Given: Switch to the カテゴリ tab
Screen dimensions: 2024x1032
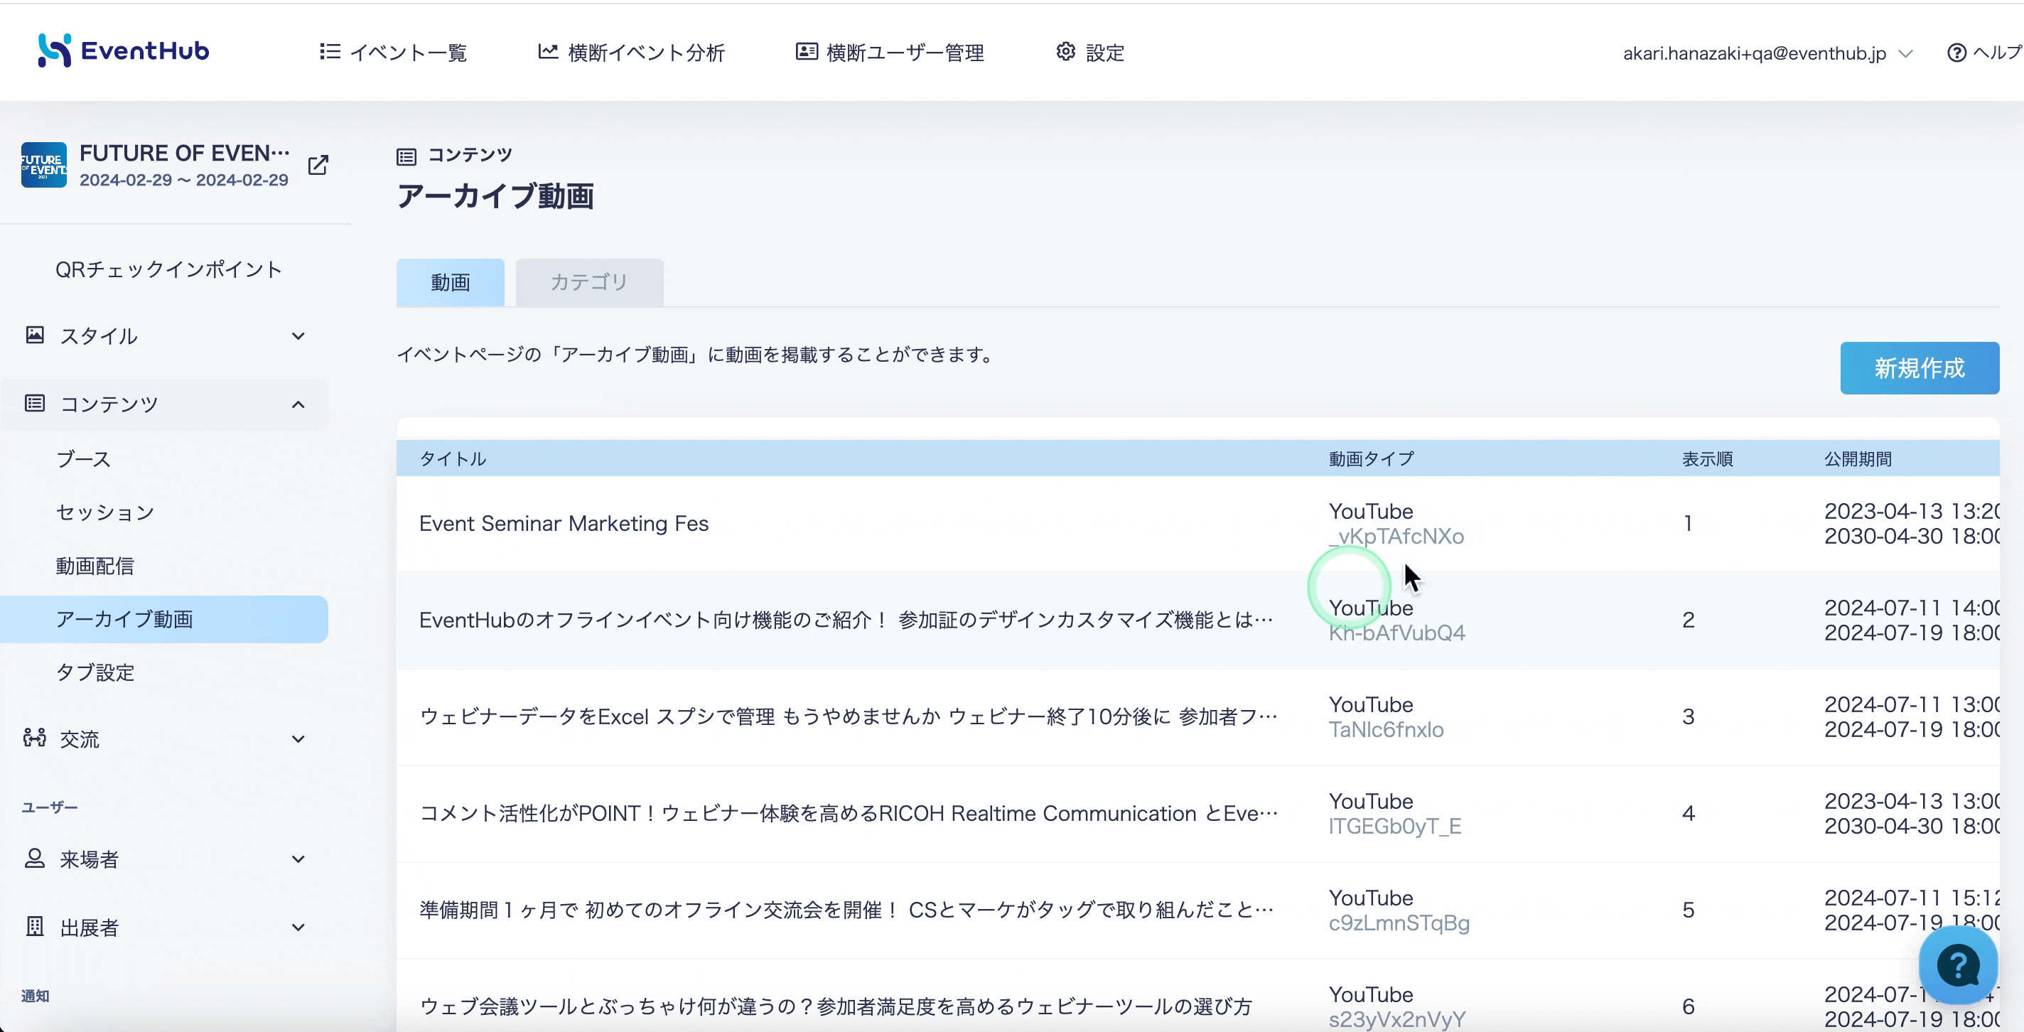Looking at the screenshot, I should (x=589, y=282).
